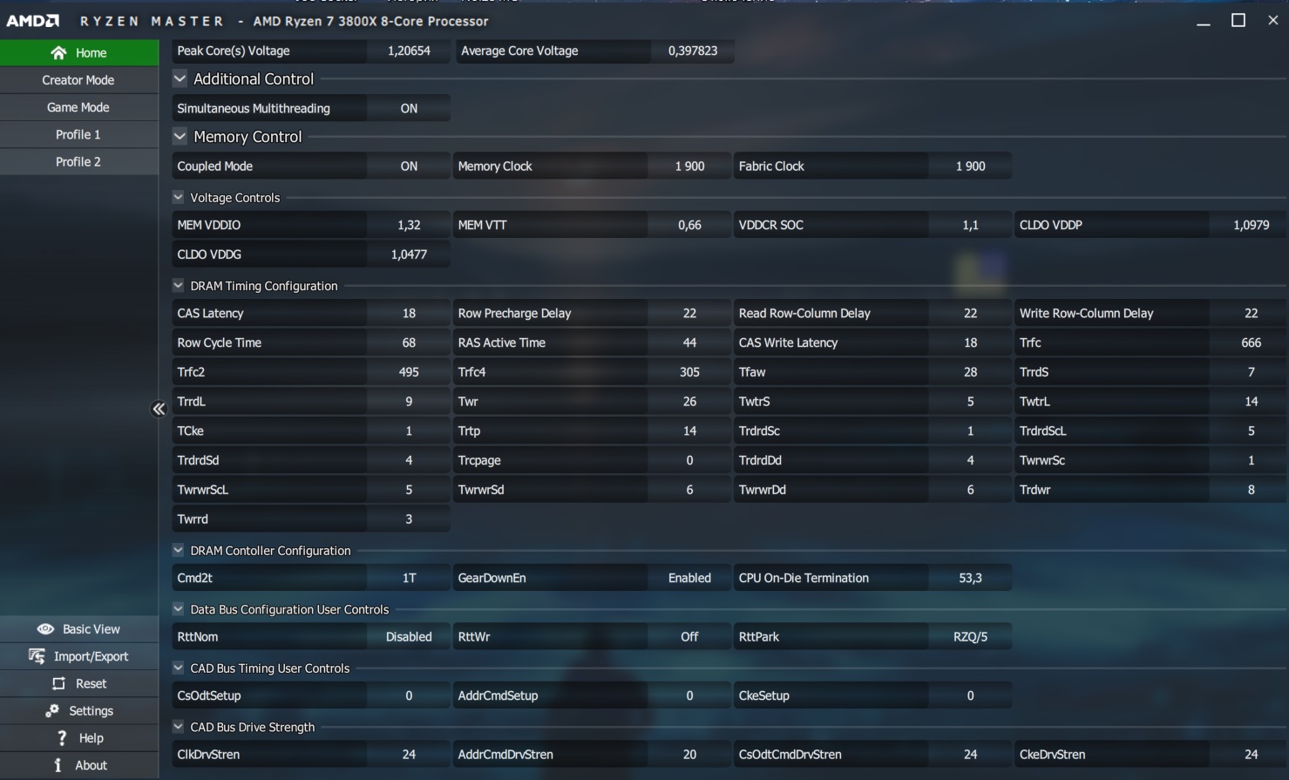The image size is (1289, 780).
Task: Change the RttWr Off setting
Action: point(689,637)
